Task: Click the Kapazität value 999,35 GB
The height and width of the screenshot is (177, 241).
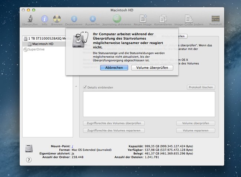Action: pyautogui.click(x=169, y=146)
